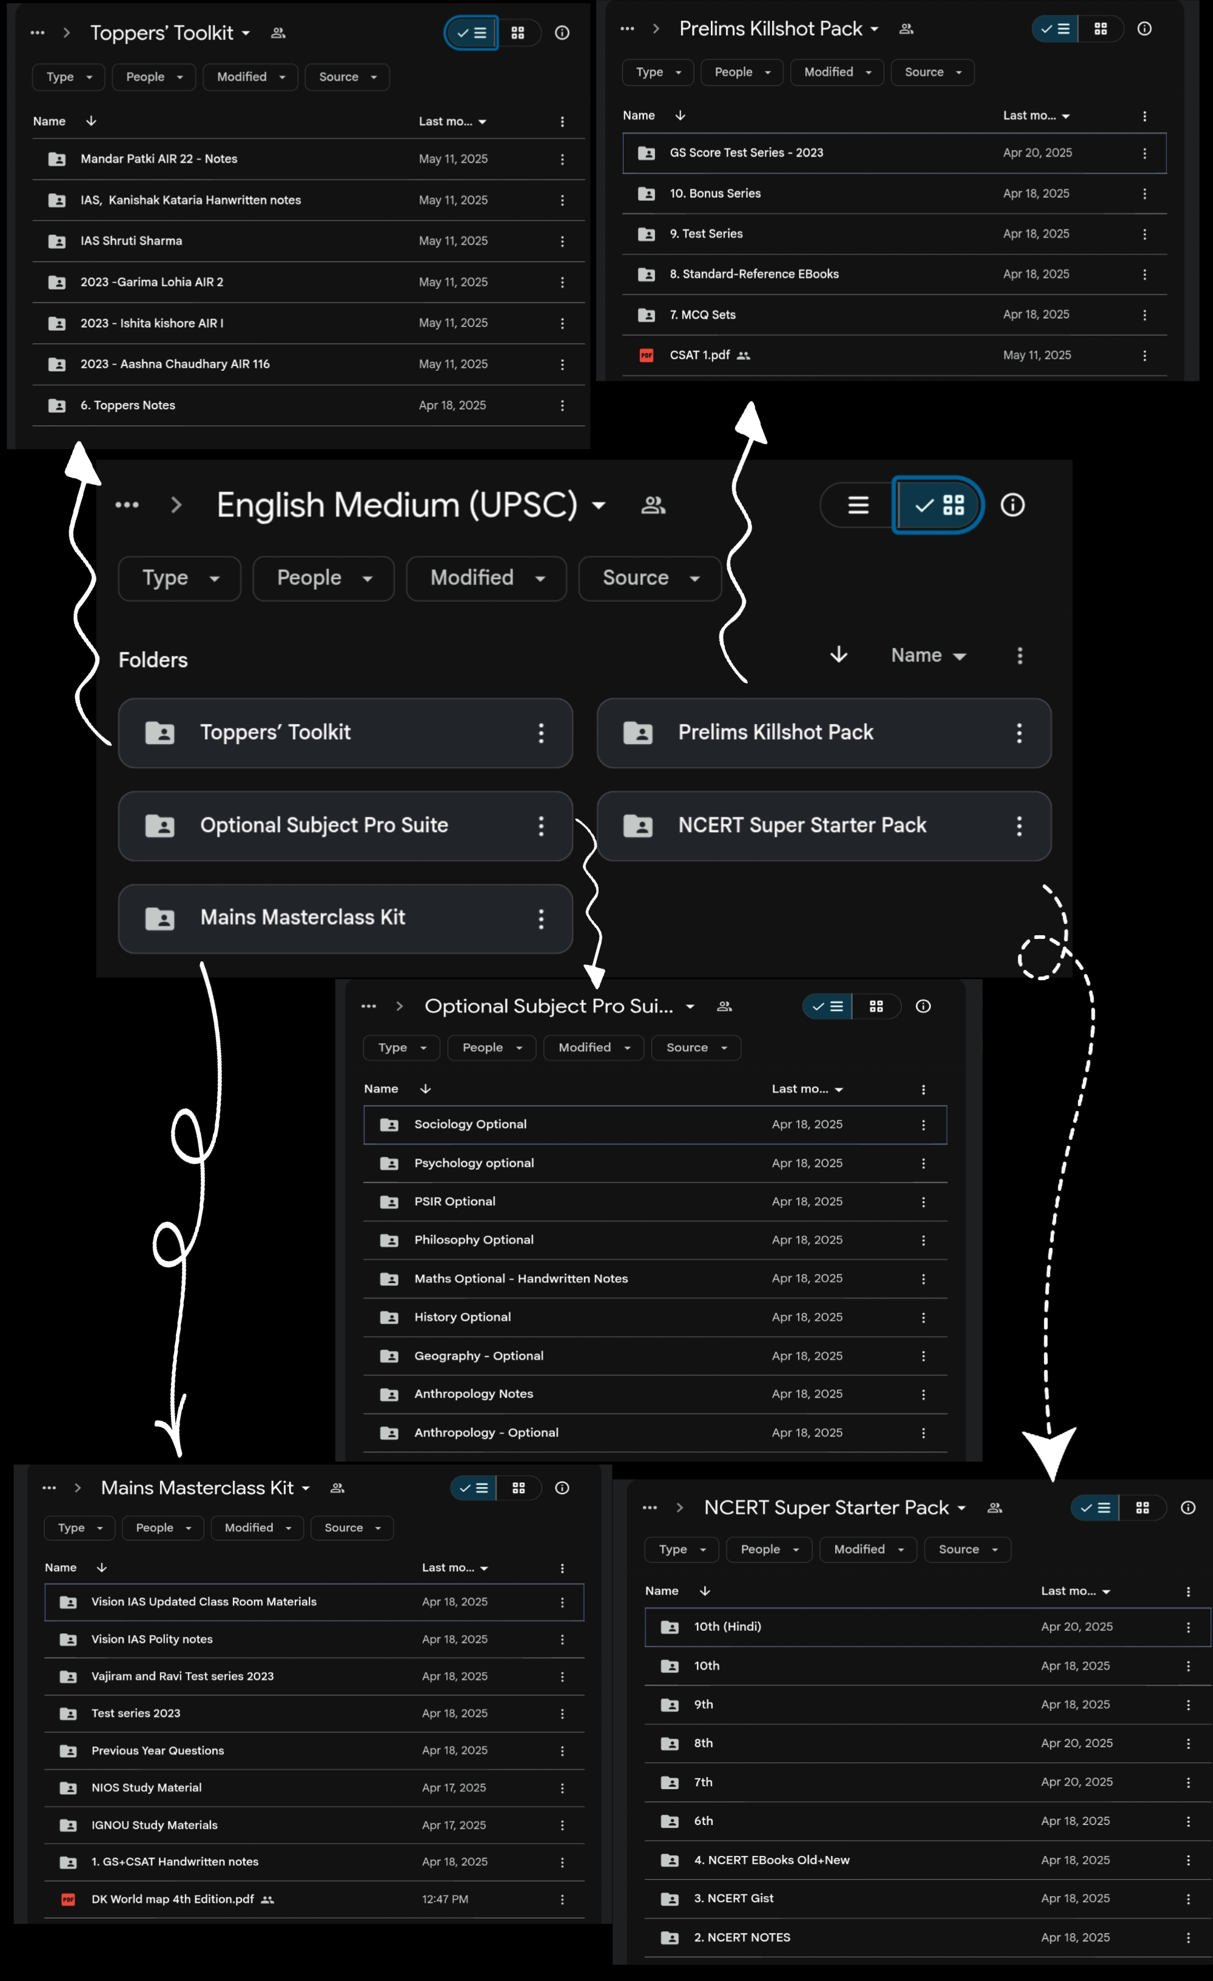Viewport: 1213px width, 1981px height.
Task: Select the Sociology Optional folder row
Action: 471,1124
